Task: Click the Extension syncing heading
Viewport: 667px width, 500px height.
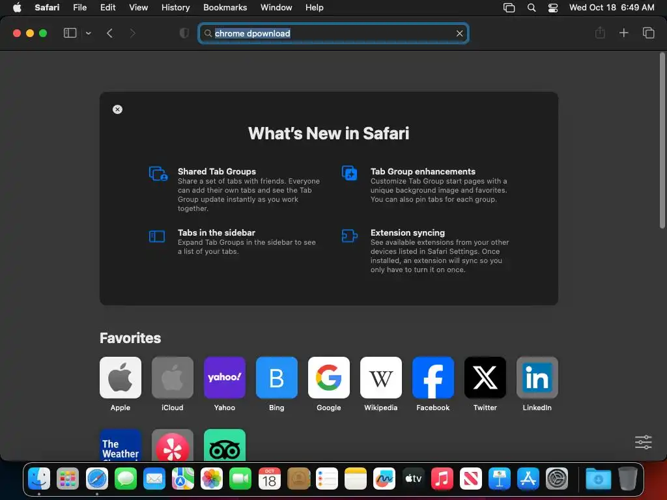Action: 408,232
